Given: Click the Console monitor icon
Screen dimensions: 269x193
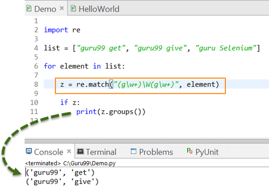Looking at the screenshot, I should click(29, 151).
